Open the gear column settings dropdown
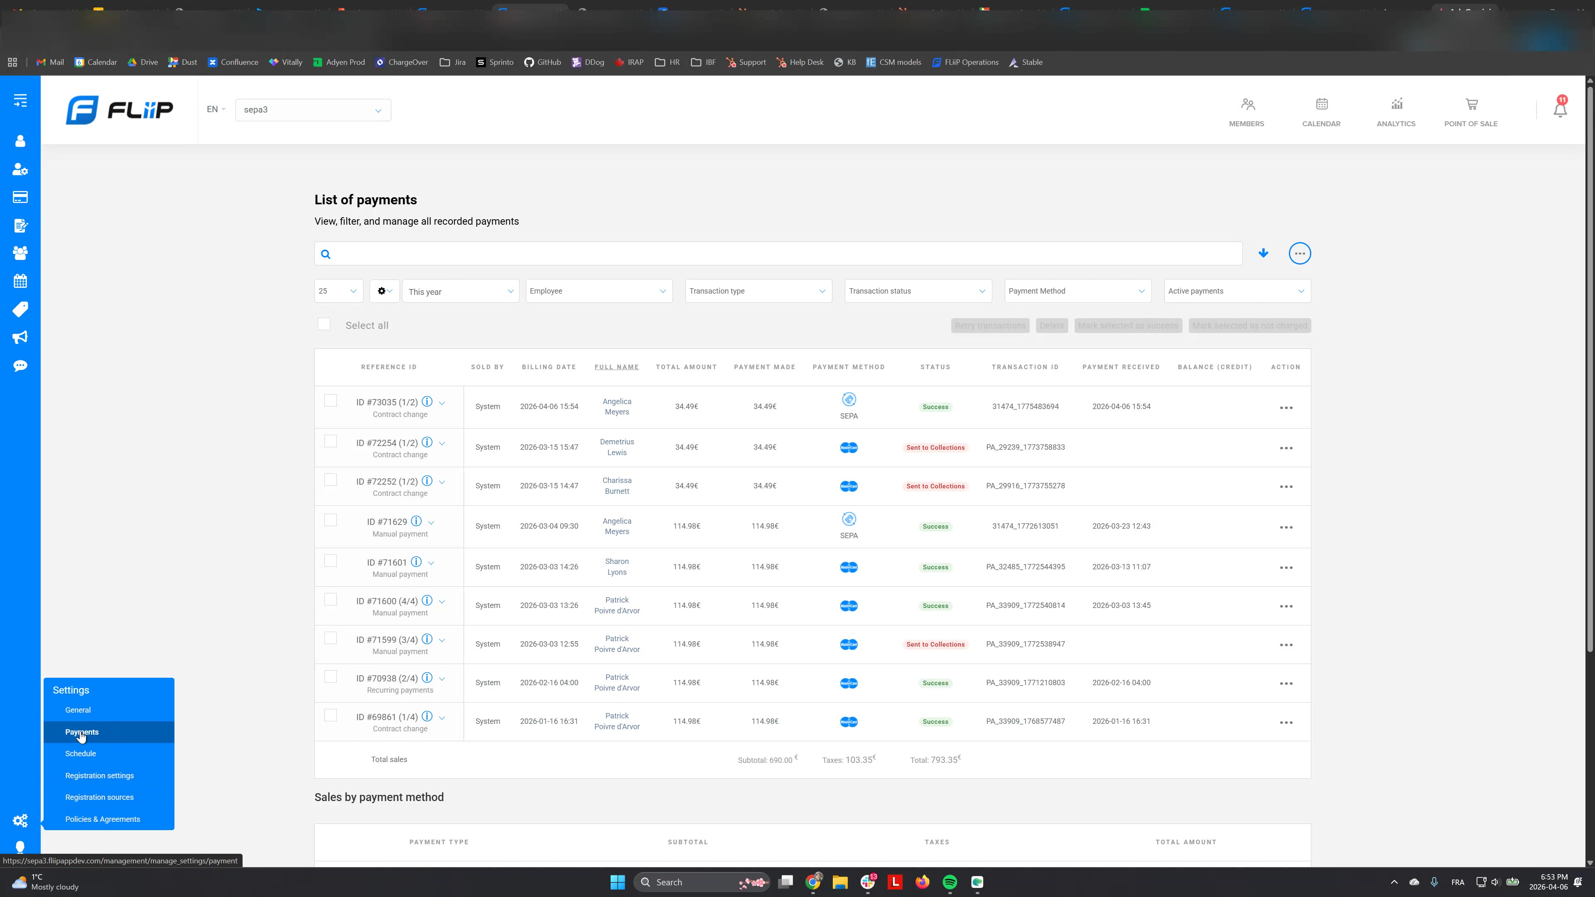 (385, 291)
